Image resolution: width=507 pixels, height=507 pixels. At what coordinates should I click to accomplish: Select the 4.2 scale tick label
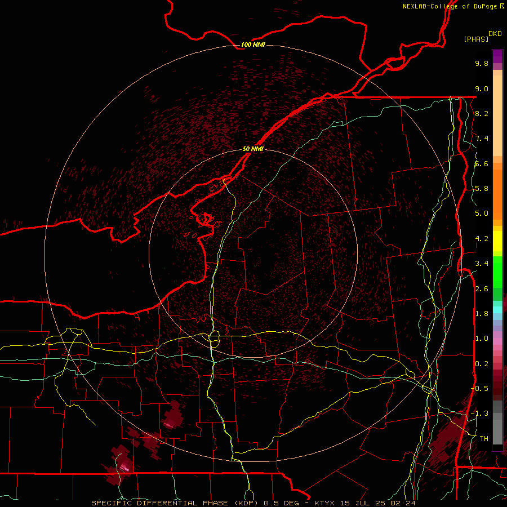482,239
